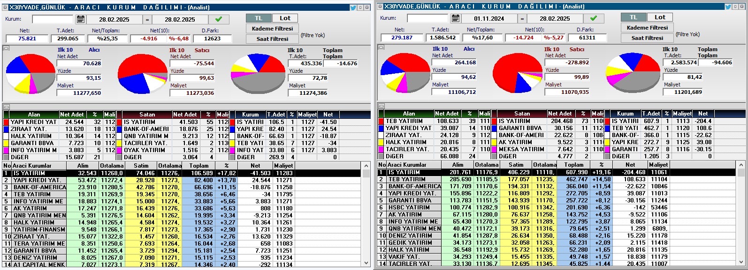This screenshot has width=748, height=270.
Task: Click the equals button between dates, right window
Action: pos(522,18)
